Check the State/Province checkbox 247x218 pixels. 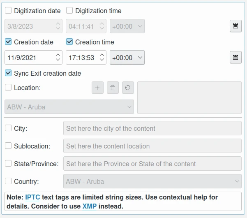pos(8,163)
